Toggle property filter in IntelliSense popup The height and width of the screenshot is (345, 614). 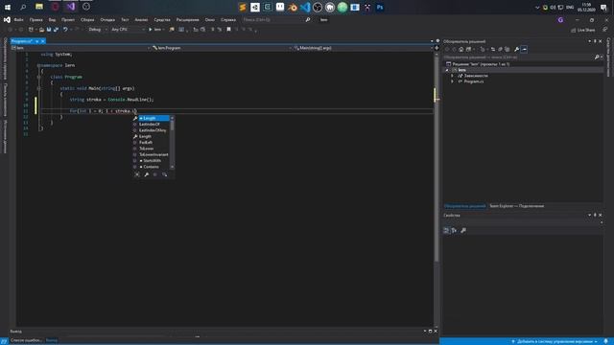147,174
